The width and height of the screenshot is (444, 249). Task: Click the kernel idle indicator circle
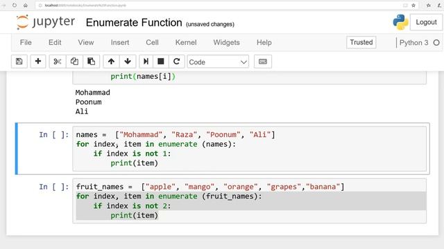point(436,43)
